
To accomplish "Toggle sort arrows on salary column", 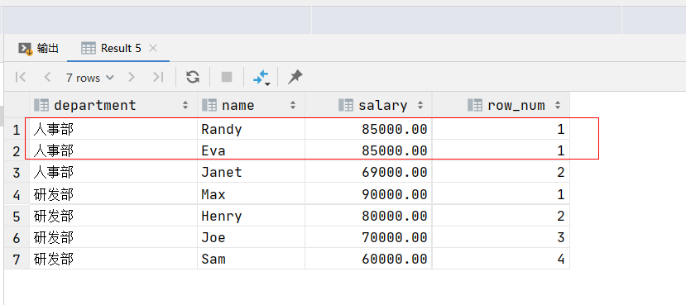I will pyautogui.click(x=420, y=105).
